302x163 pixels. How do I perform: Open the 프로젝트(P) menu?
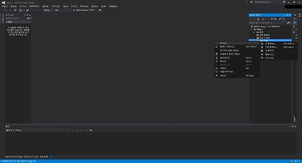[x=34, y=6]
